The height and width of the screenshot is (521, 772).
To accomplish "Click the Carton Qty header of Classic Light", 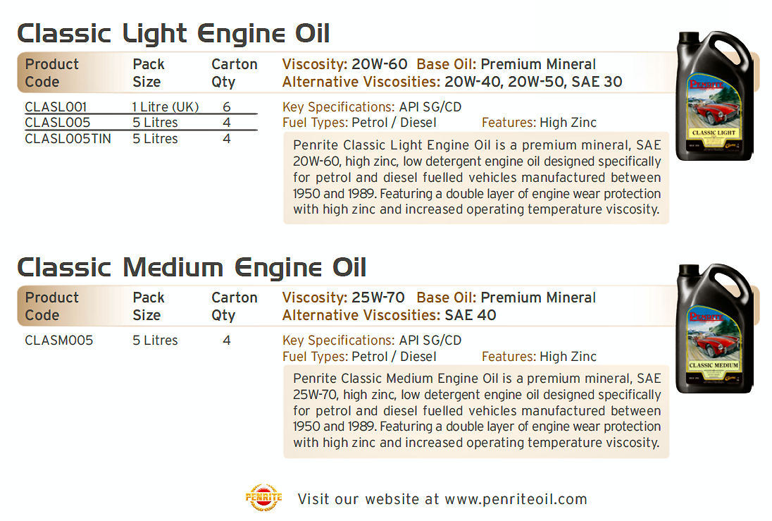I will [235, 73].
